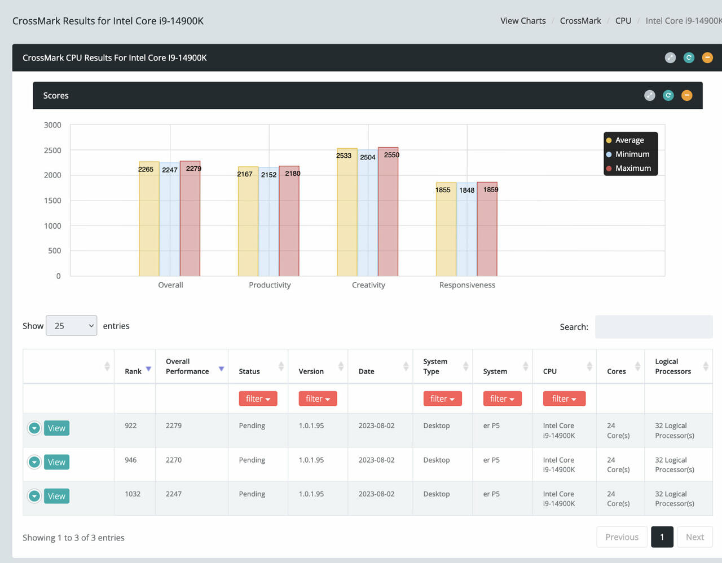Open the Version filter dropdown
Viewport: 722px width, 563px height.
point(318,398)
